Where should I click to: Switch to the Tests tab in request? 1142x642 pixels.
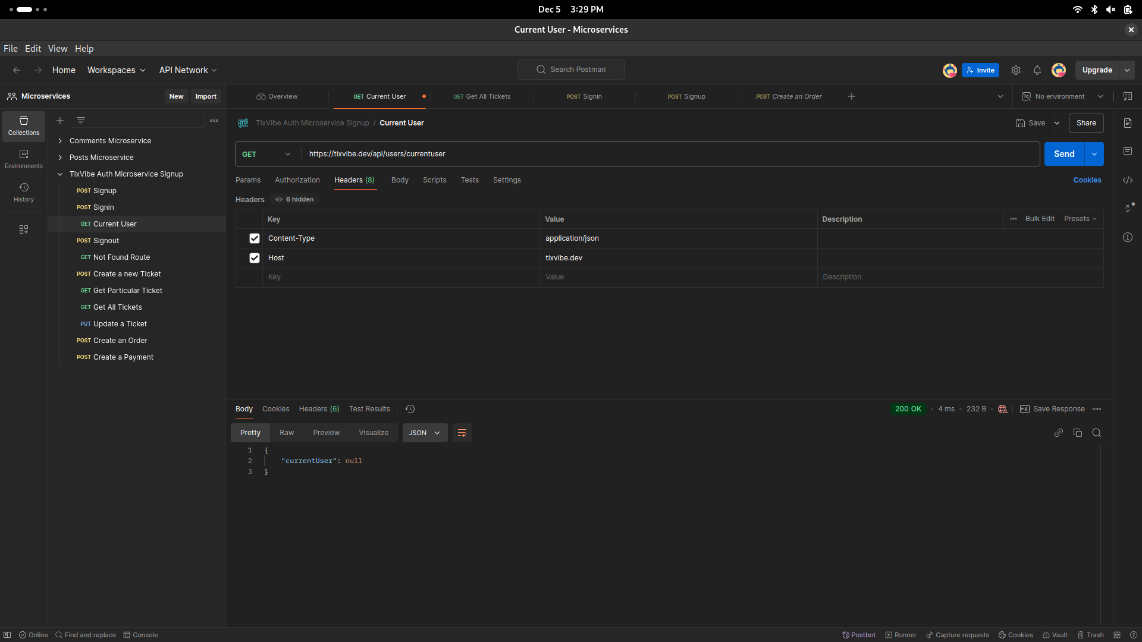pos(470,180)
